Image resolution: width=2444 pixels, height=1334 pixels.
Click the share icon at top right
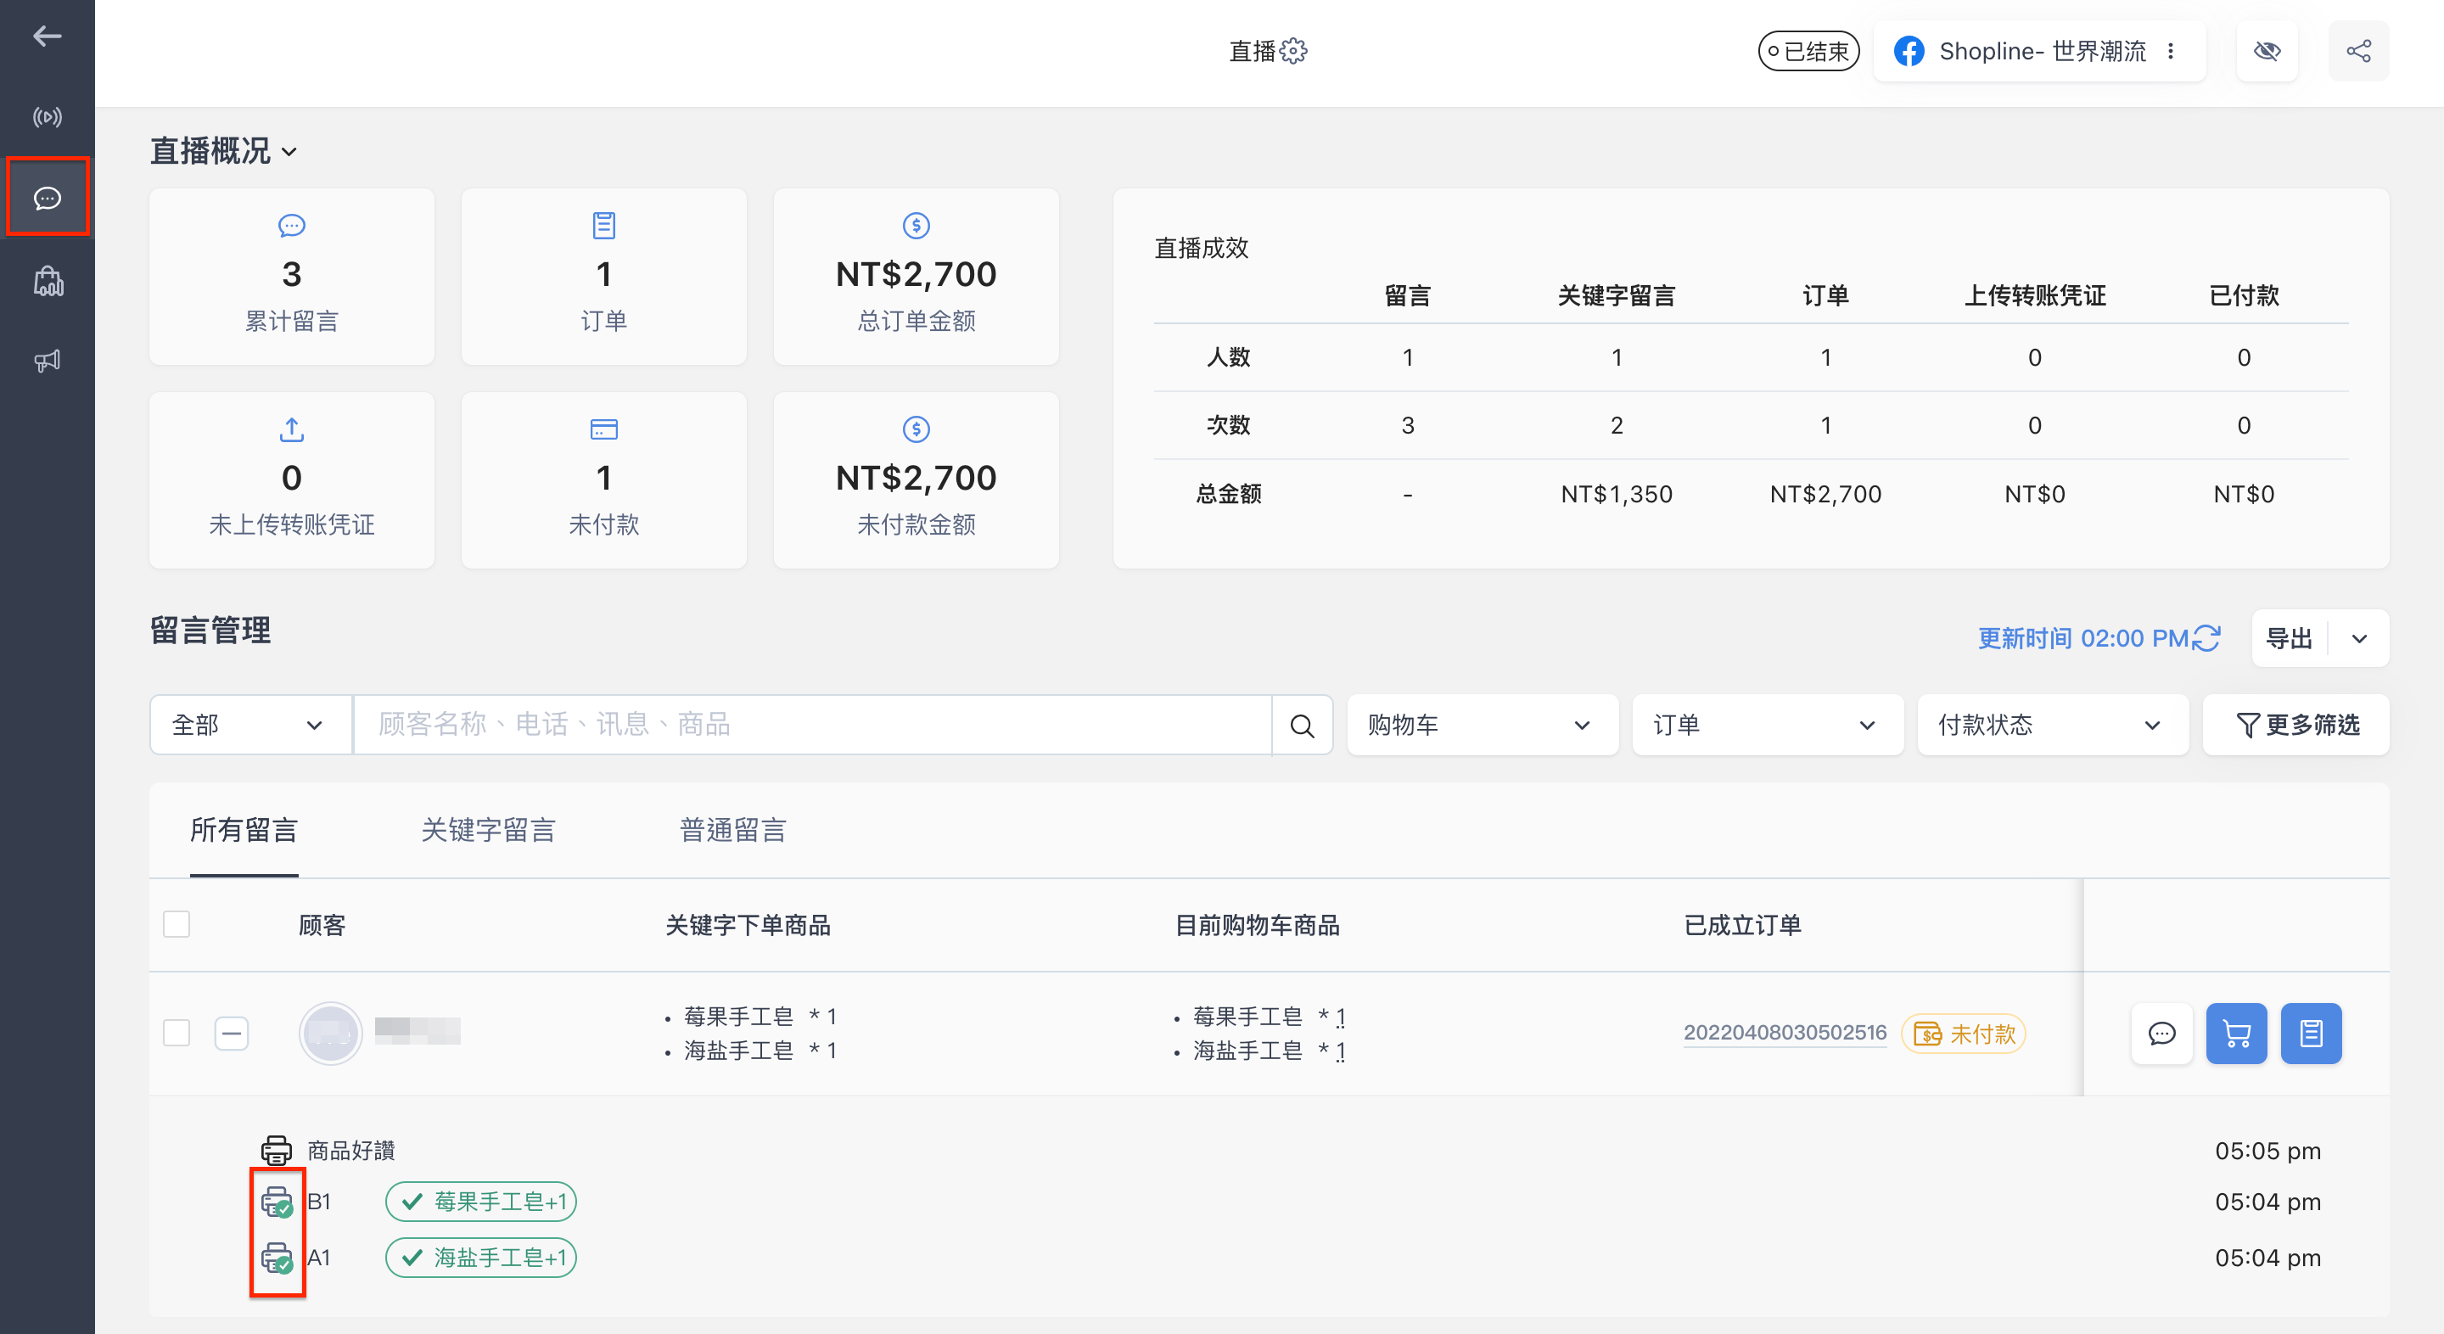pyautogui.click(x=2358, y=51)
